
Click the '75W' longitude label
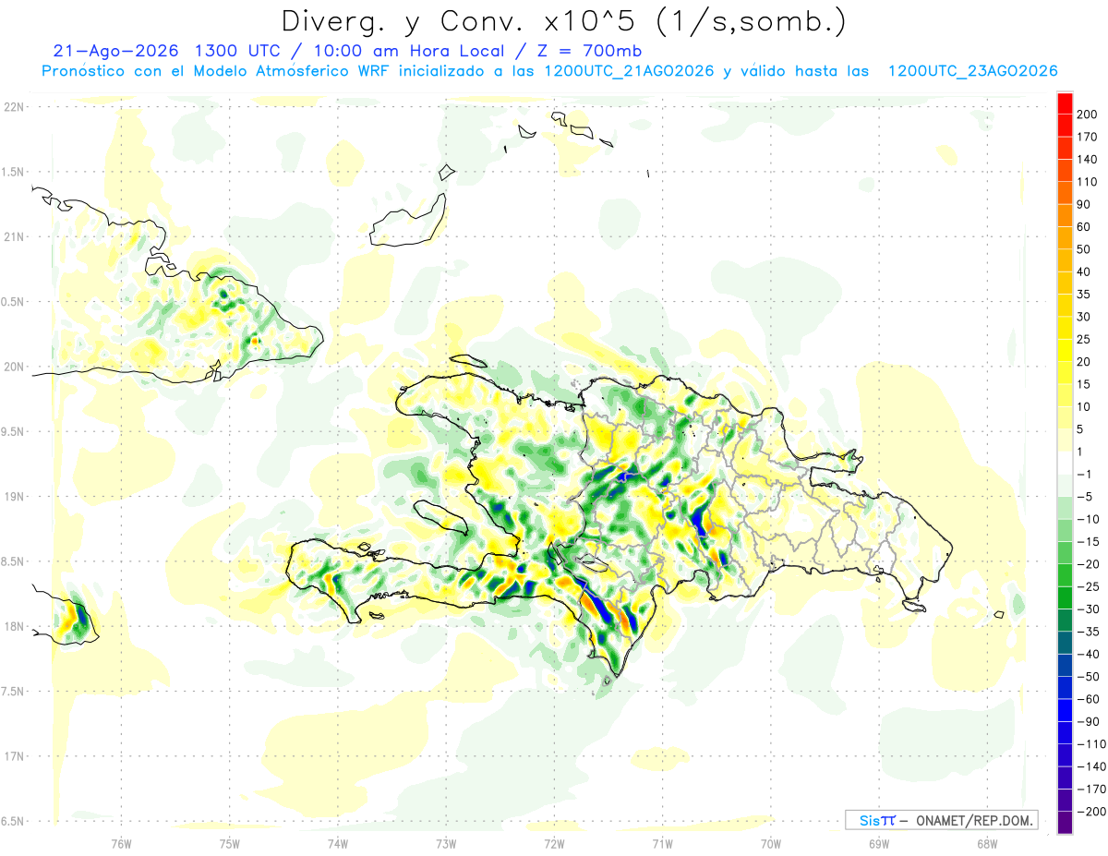(x=230, y=843)
